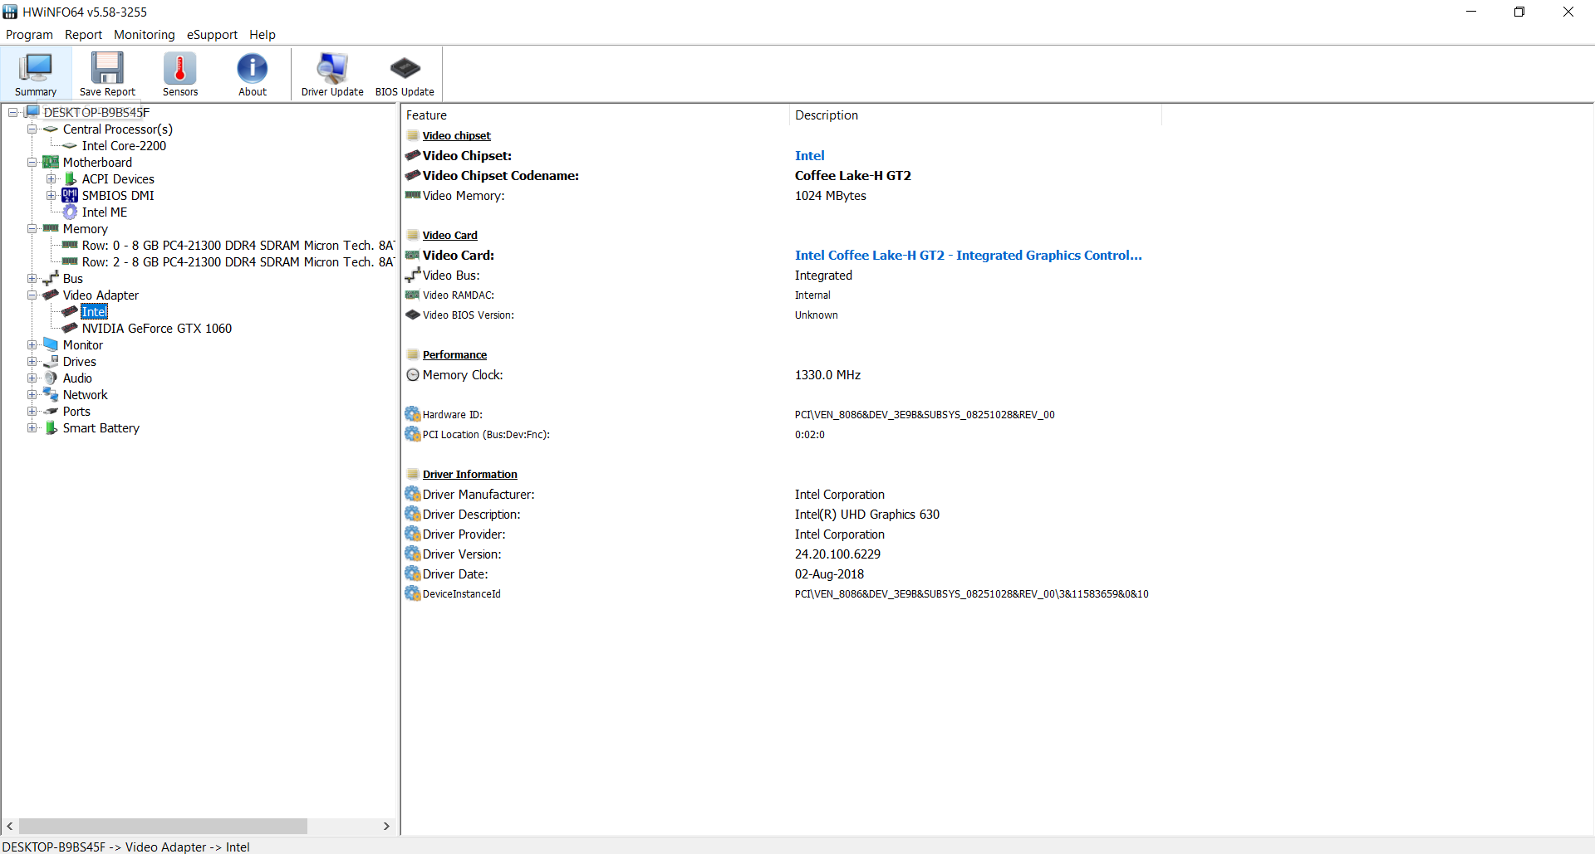Open Intel Coffee Lake-H GT2 graphics link
Screen dimensions: 1595x854
969,255
